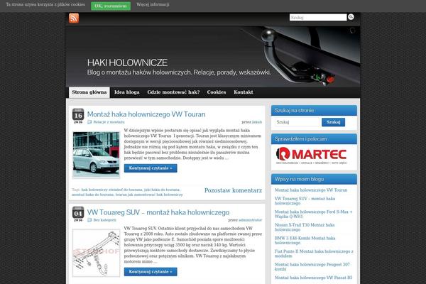Open category link Bez kategorii
The width and height of the screenshot is (426, 284).
(104, 220)
